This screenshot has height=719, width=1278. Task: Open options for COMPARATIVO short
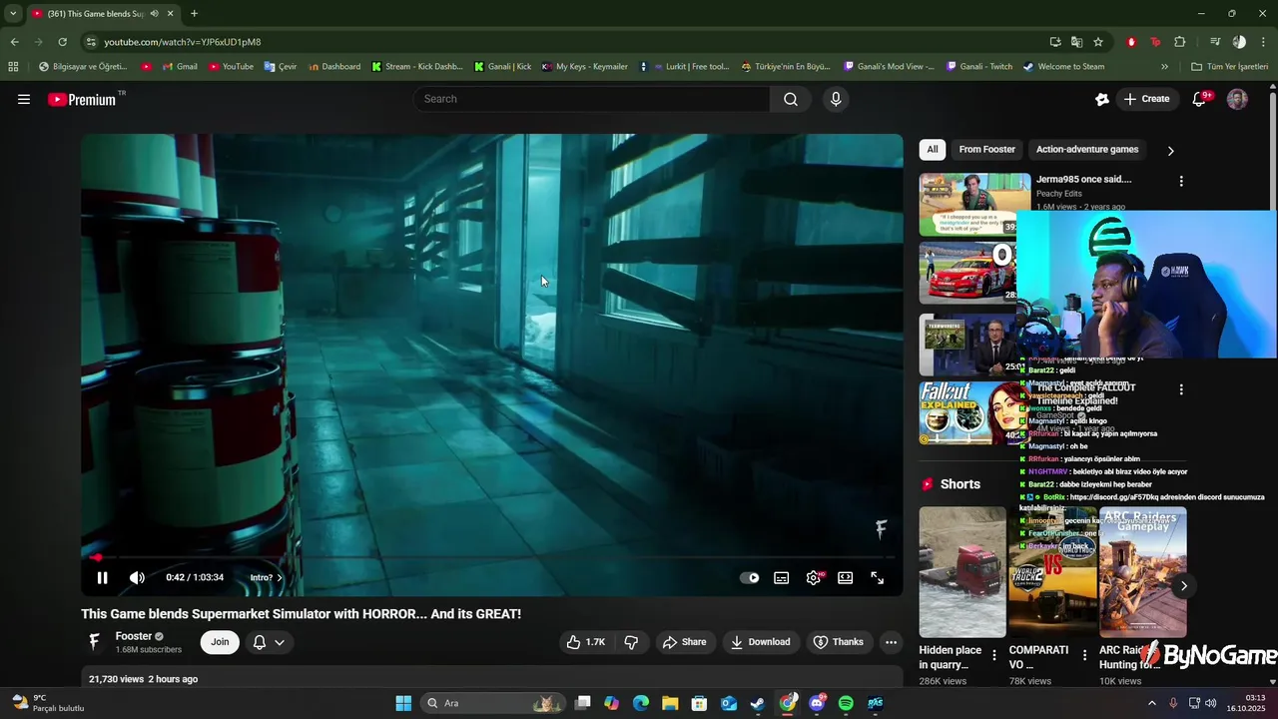(1085, 656)
